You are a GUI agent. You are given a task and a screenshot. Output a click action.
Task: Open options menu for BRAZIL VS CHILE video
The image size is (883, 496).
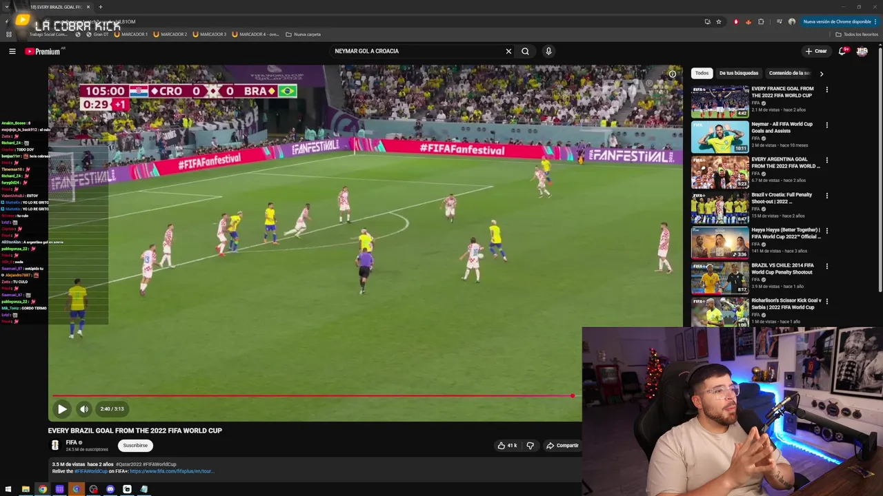(826, 266)
